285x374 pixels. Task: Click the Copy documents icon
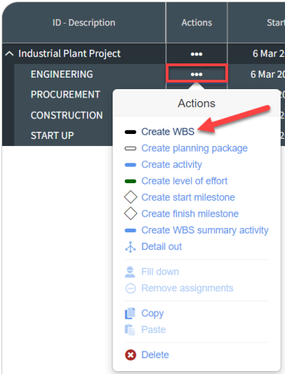(x=130, y=313)
